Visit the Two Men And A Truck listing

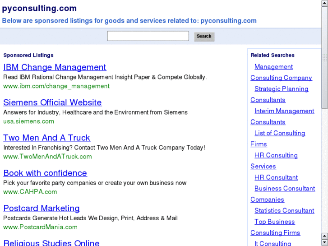tap(46, 138)
